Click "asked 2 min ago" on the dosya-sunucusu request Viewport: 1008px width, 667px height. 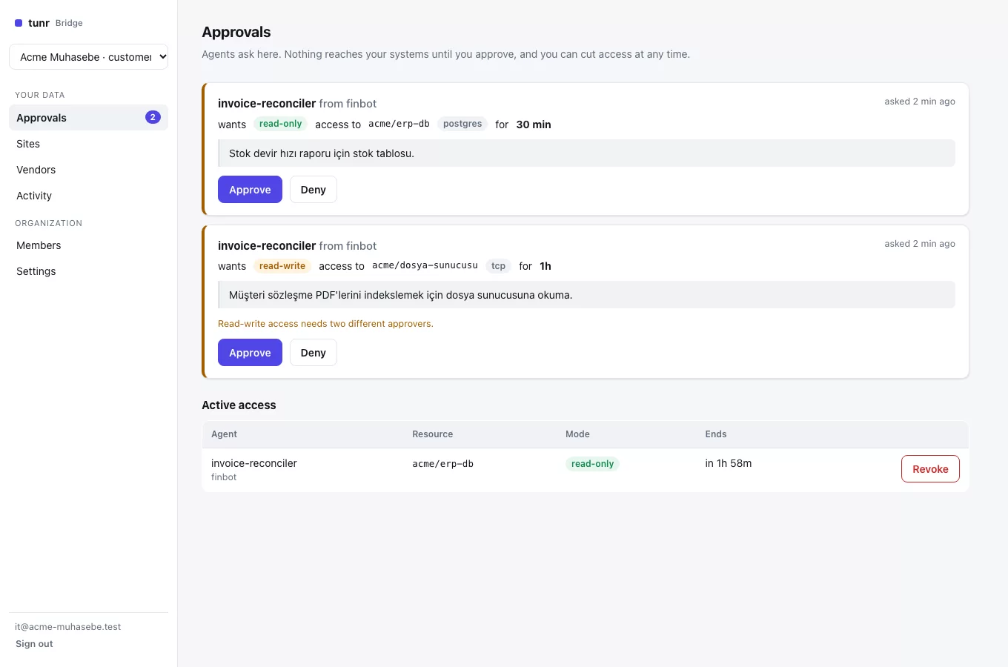[920, 244]
